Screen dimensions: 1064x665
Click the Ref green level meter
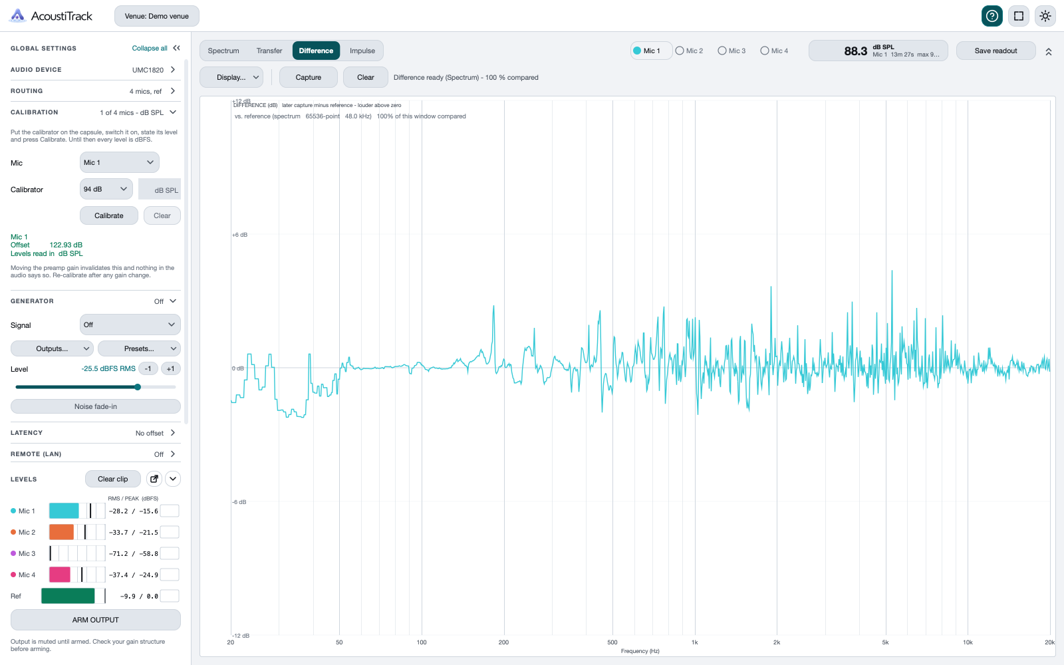click(73, 596)
